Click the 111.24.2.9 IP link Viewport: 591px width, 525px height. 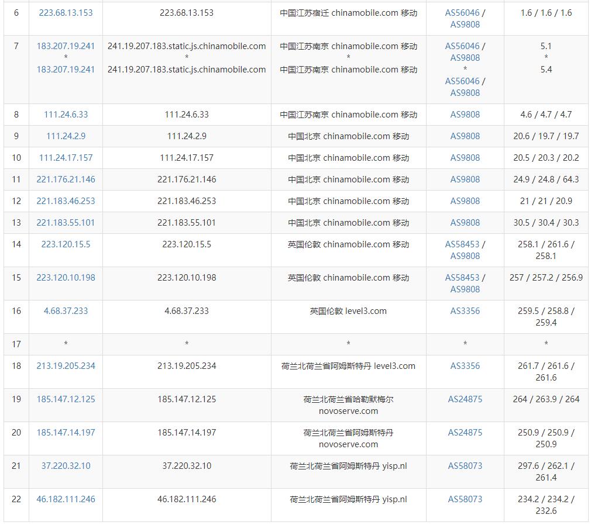click(x=66, y=136)
